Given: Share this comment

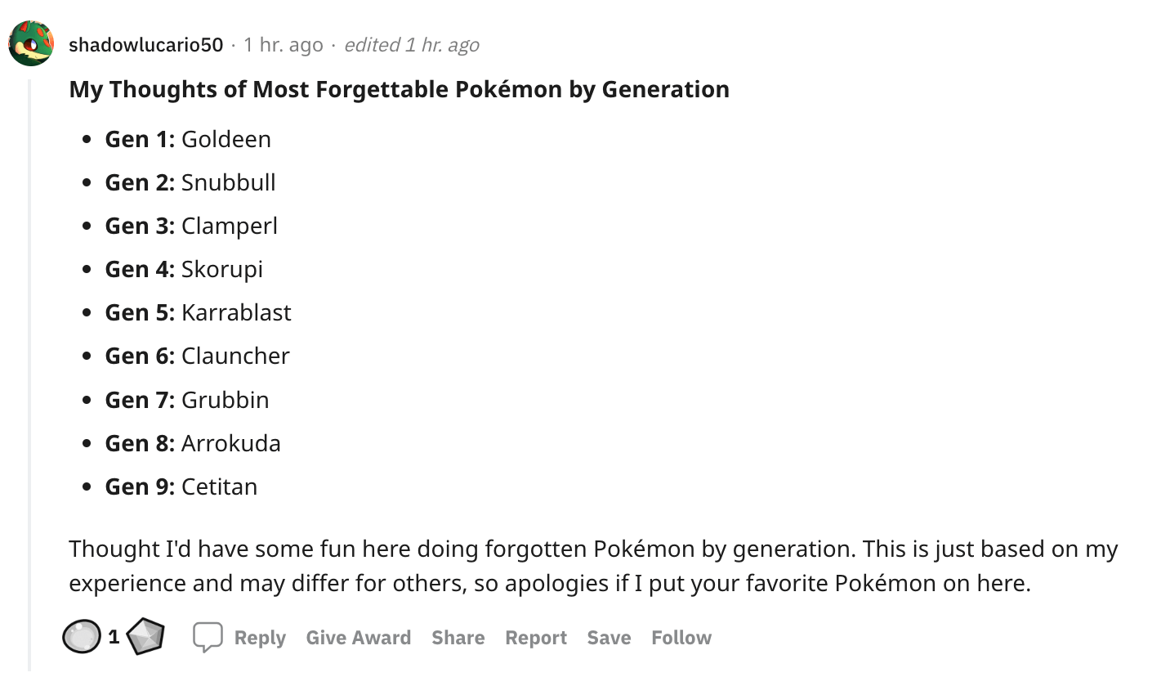Looking at the screenshot, I should 458,638.
